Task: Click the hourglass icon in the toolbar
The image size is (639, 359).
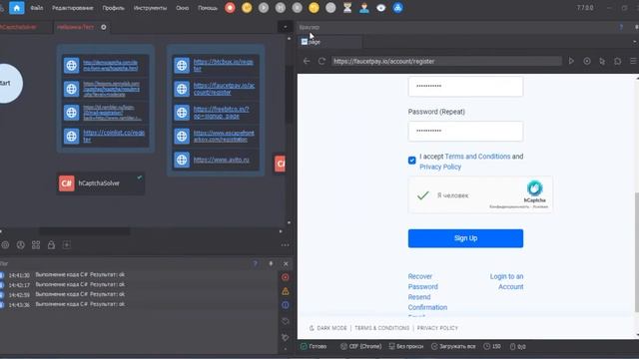Action: [347, 8]
